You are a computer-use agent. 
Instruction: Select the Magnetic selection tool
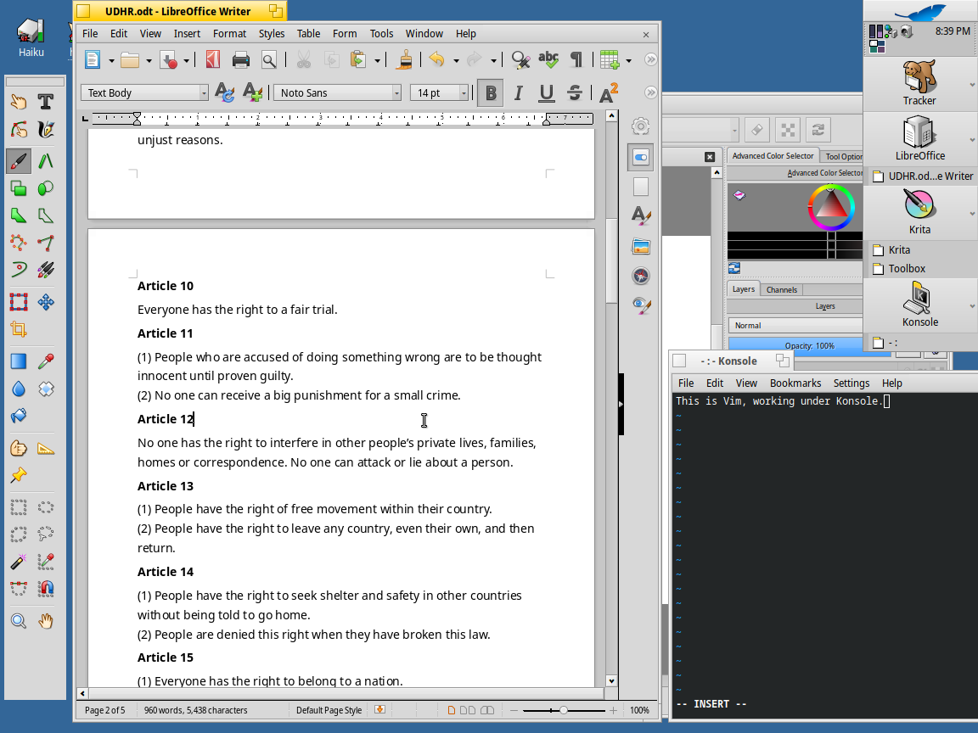coord(46,589)
